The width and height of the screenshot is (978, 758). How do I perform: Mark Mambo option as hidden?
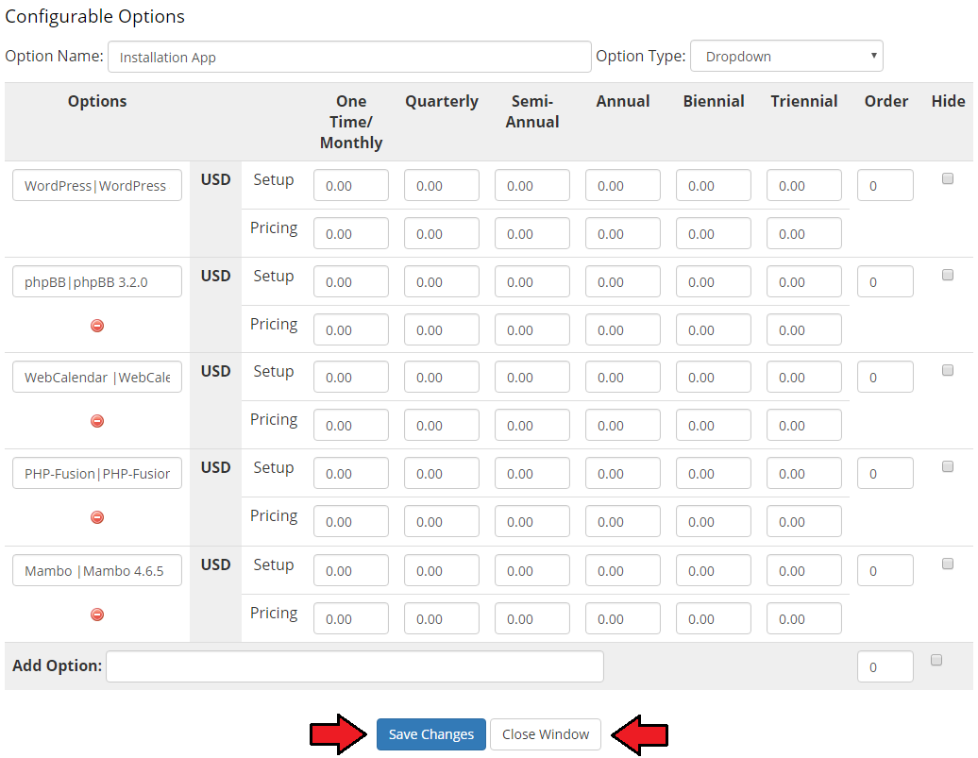(x=948, y=564)
